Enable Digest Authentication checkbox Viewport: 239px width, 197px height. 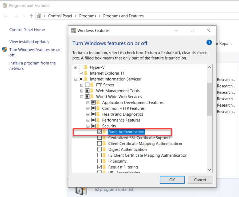coord(99,149)
